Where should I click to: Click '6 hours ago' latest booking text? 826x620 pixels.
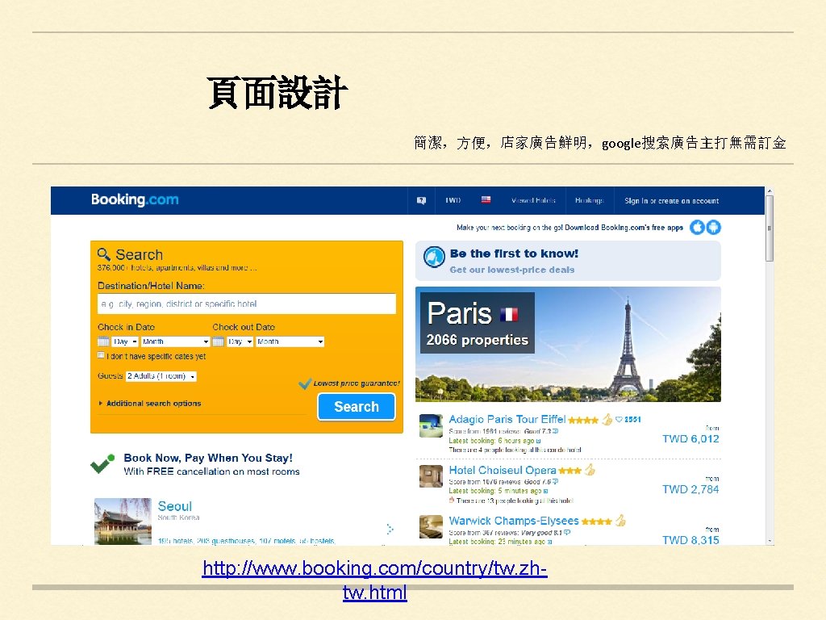pos(515,441)
